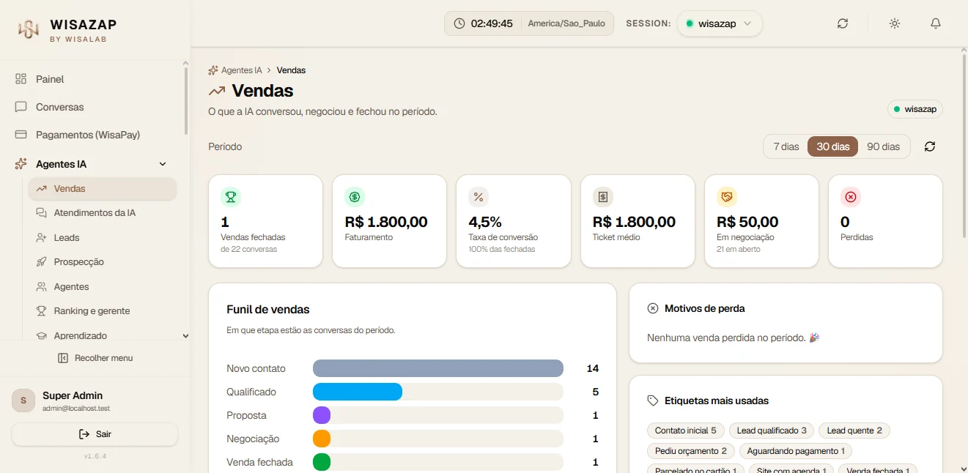The width and height of the screenshot is (968, 473).
Task: Open Pagamentos (WisaPay) page
Action: tap(94, 135)
